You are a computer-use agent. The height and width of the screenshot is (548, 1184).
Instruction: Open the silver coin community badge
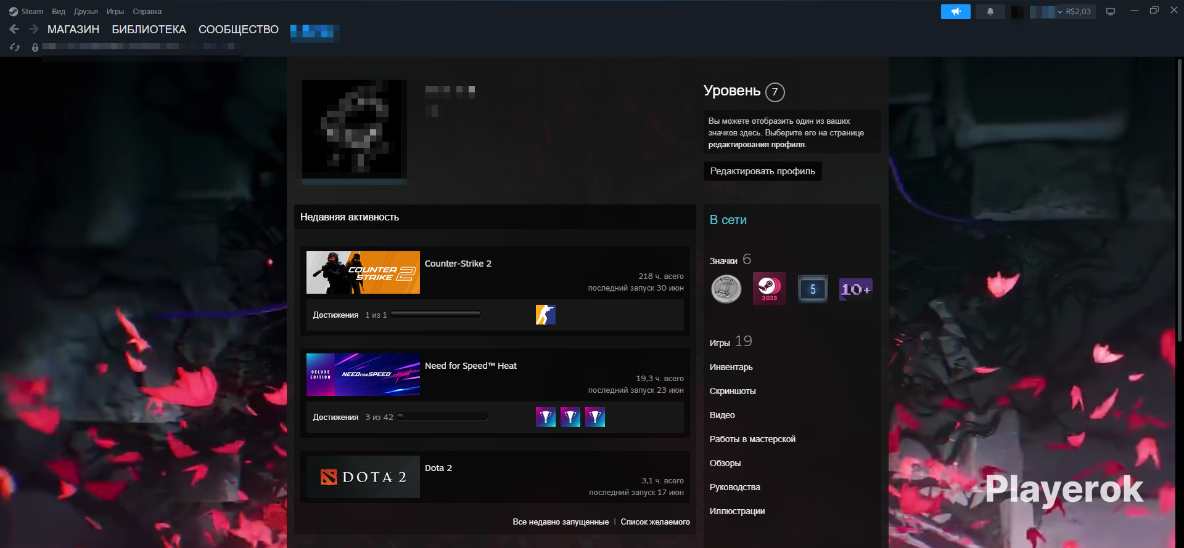pyautogui.click(x=726, y=289)
